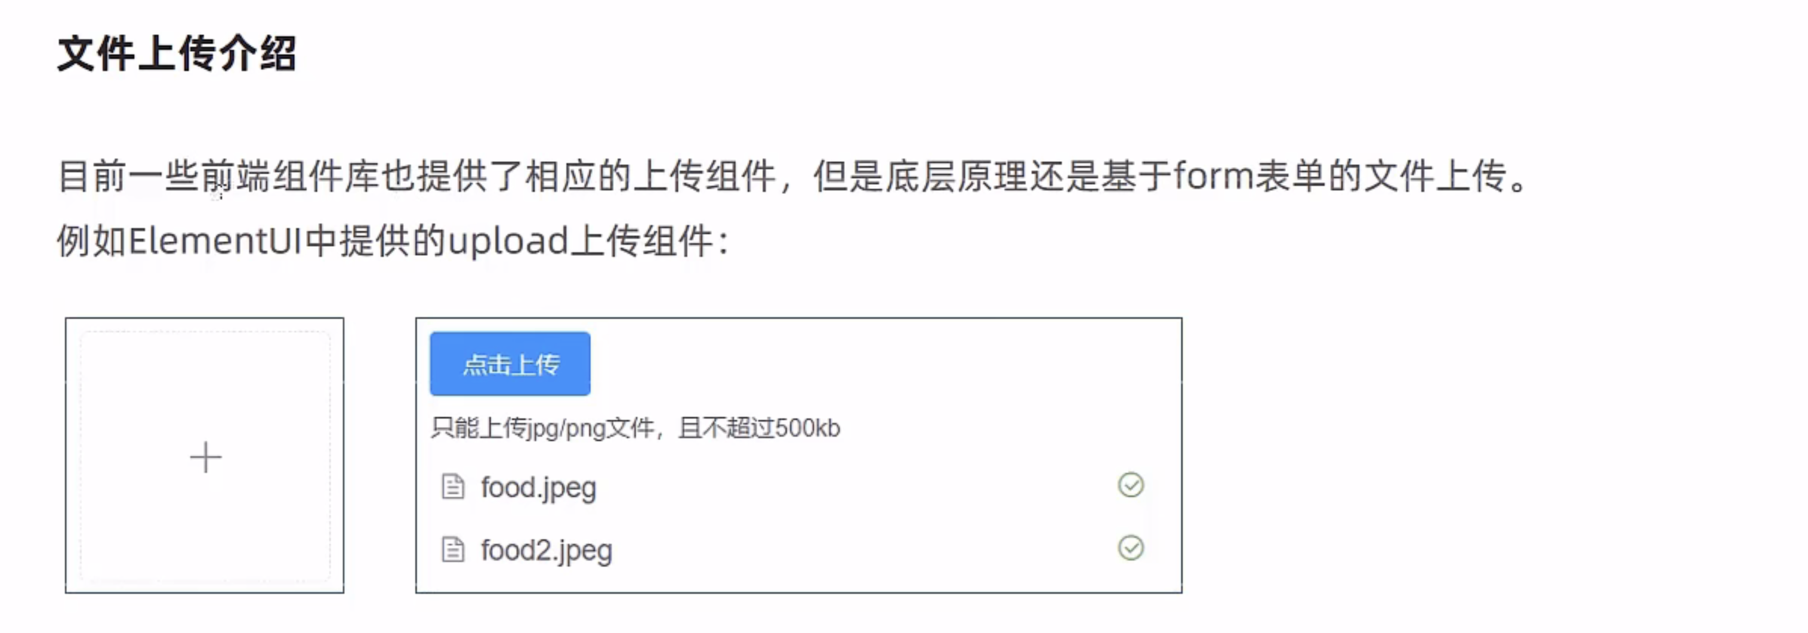Click the word "form" in the paragraph
Viewport: 1808px width, 633px height.
point(1213,177)
